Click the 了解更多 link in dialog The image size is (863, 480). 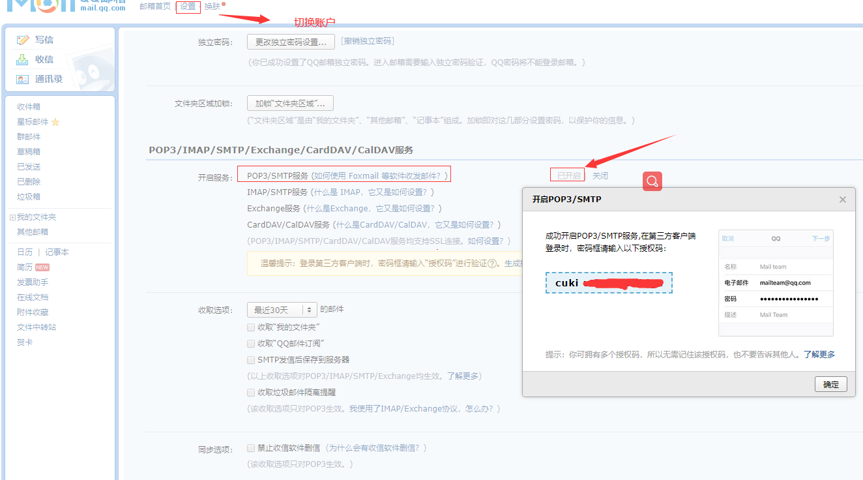click(x=819, y=355)
